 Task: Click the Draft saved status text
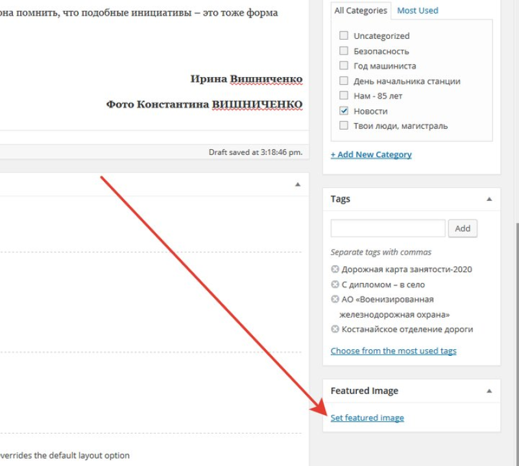(x=256, y=152)
